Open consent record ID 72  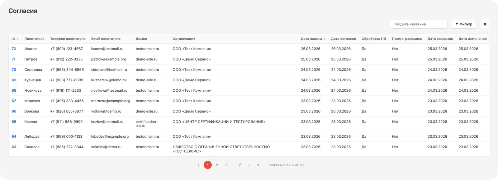click(x=14, y=49)
